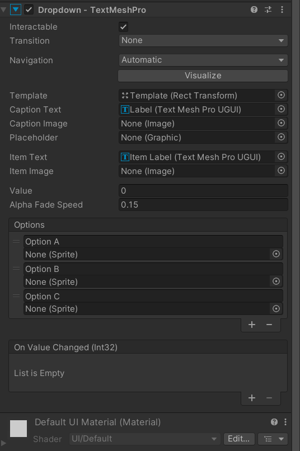Image resolution: width=300 pixels, height=451 pixels.
Task: Open help for Default UI Material
Action: [x=274, y=422]
